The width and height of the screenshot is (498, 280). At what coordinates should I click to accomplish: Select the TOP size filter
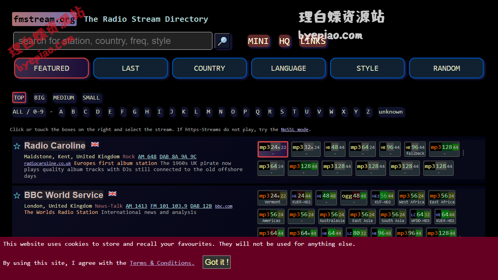19,98
